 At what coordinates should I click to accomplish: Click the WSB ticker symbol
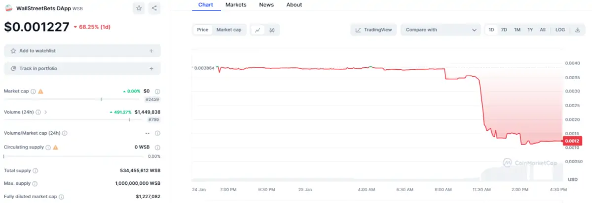pyautogui.click(x=78, y=9)
